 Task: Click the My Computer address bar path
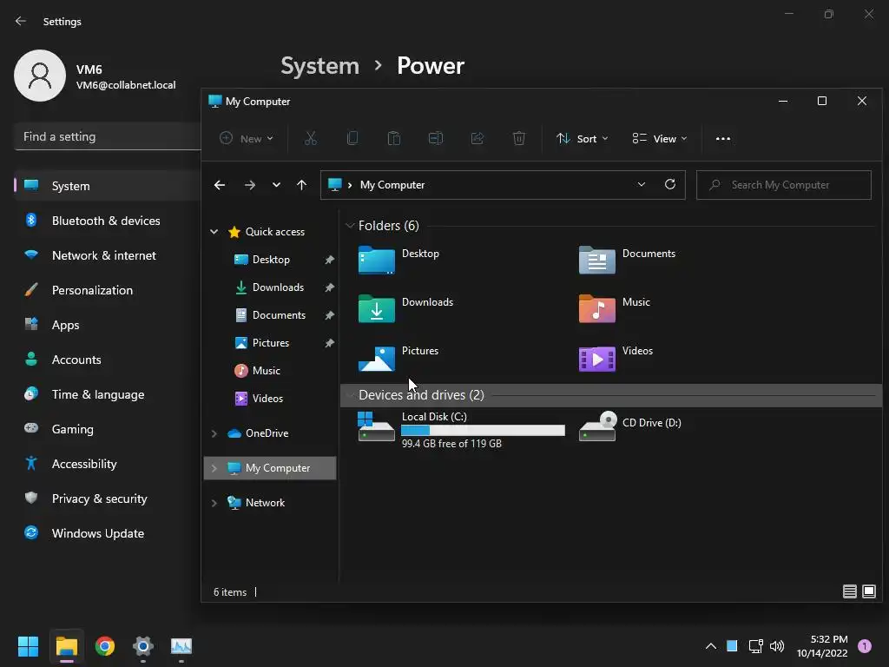coord(392,185)
